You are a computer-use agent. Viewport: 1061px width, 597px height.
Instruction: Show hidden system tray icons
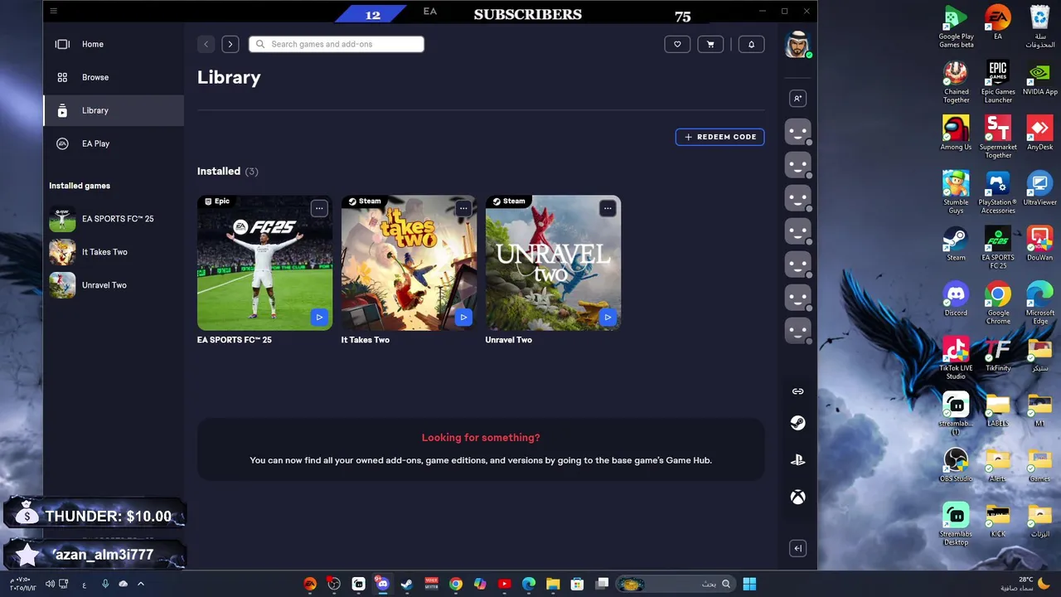140,584
